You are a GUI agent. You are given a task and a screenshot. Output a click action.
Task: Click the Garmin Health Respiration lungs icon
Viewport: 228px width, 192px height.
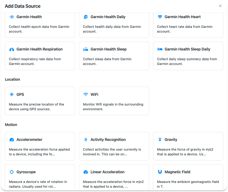(x=12, y=49)
